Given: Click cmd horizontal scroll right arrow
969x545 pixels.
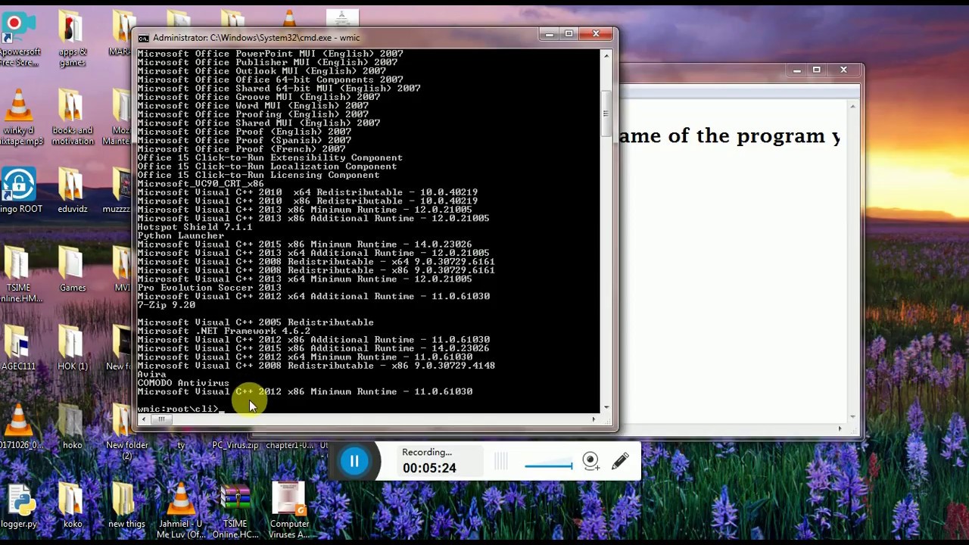Looking at the screenshot, I should (x=594, y=419).
